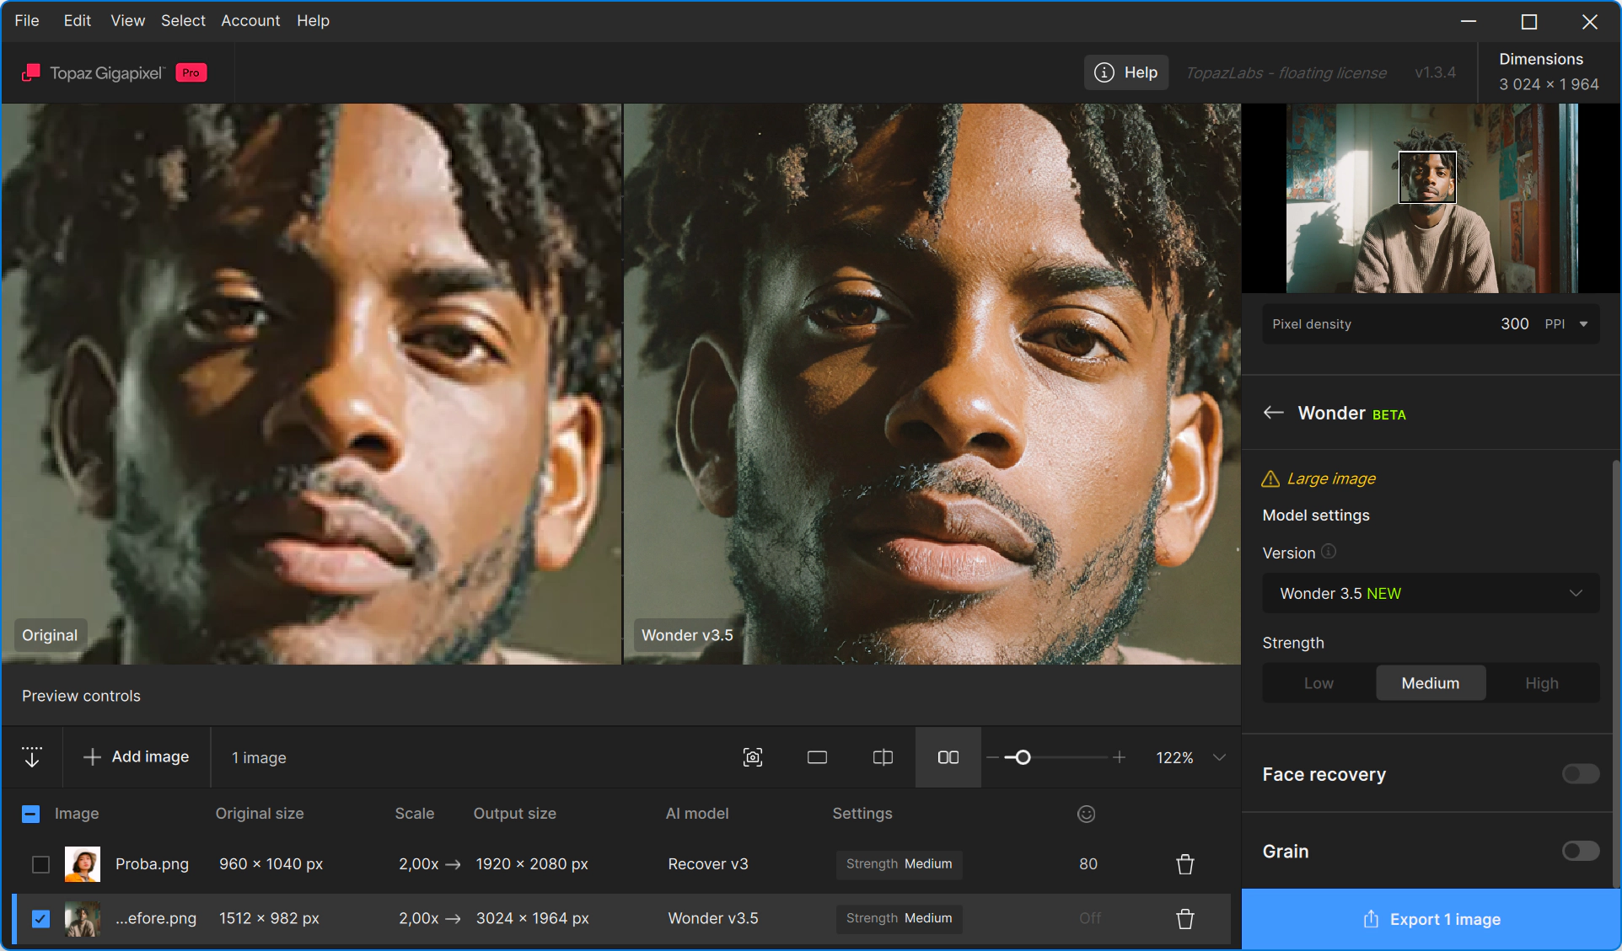The image size is (1622, 951).
Task: Delete Proba.png using trash icon
Action: point(1185,864)
